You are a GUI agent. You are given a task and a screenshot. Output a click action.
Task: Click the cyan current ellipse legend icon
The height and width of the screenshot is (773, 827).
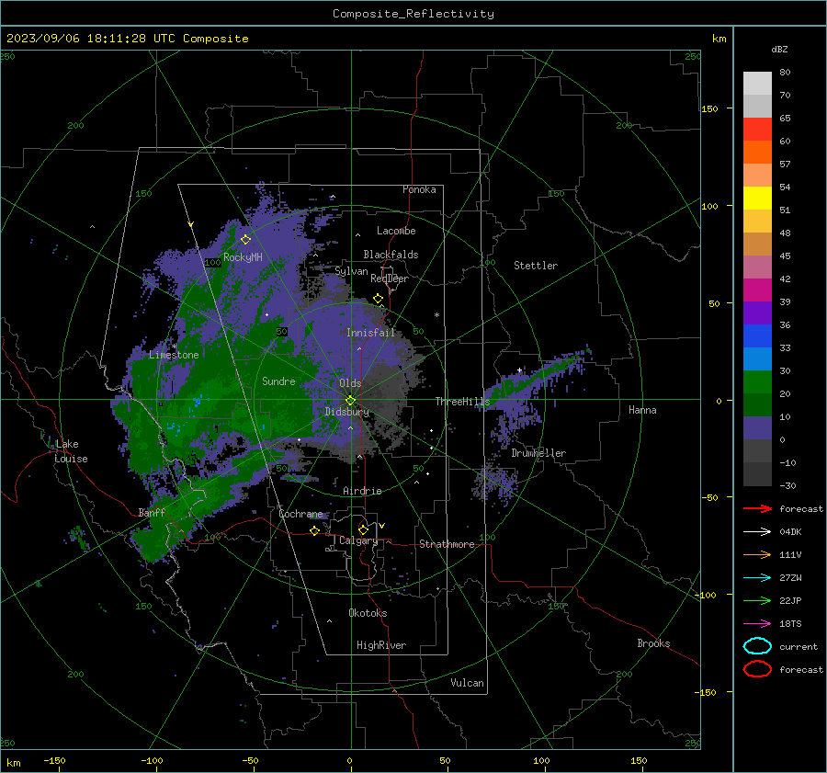757,646
